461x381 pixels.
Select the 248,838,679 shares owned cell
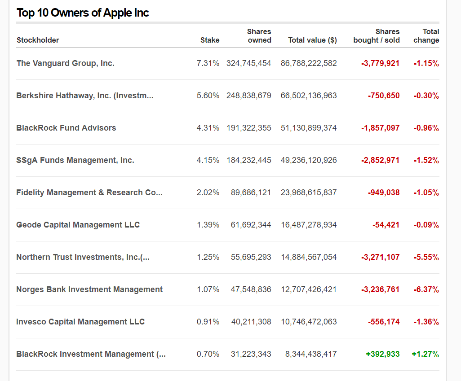tap(249, 96)
